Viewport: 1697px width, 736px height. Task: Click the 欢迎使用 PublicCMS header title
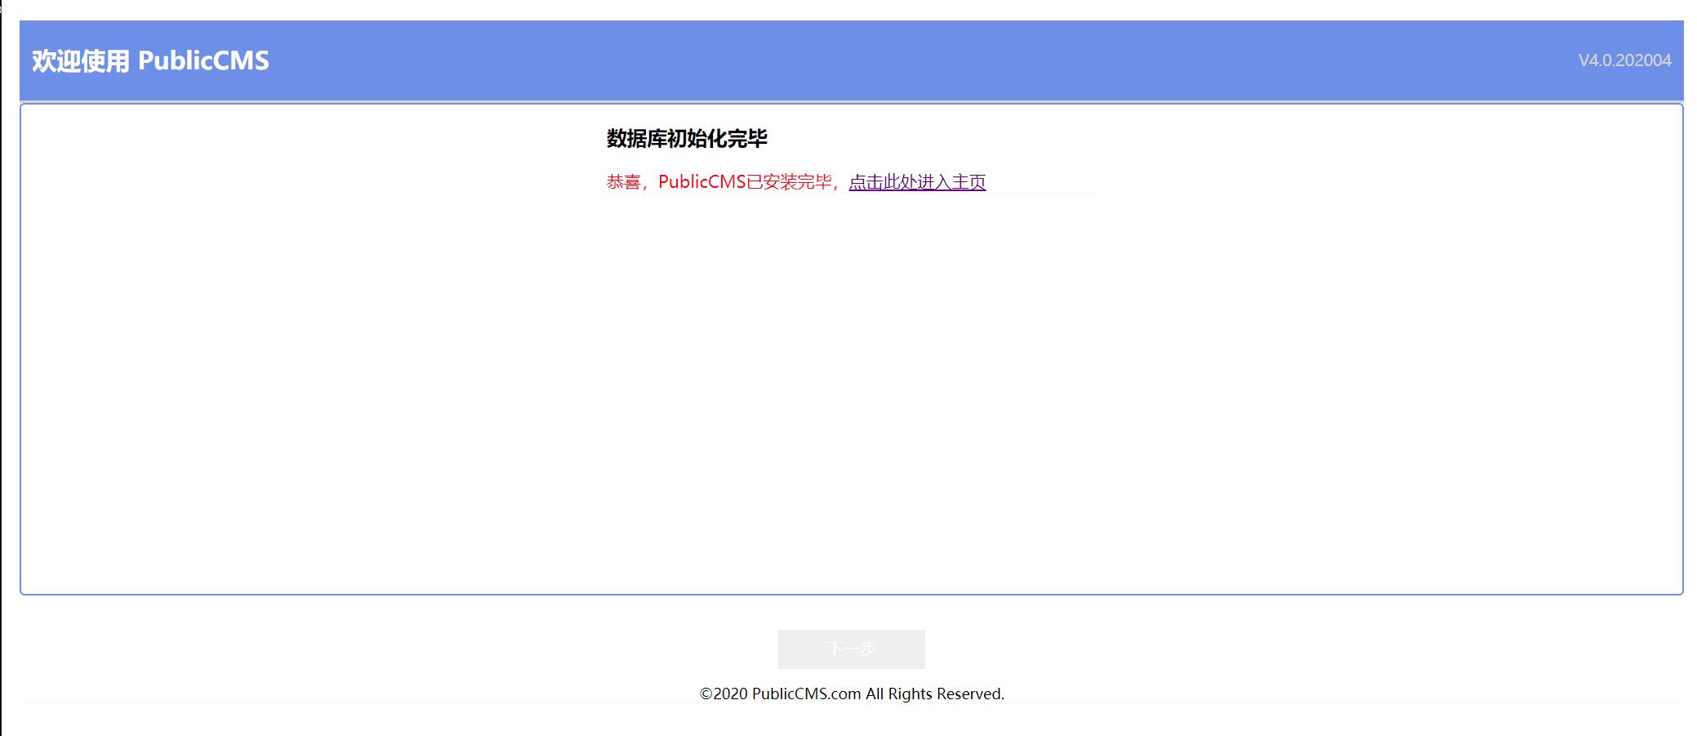150,61
